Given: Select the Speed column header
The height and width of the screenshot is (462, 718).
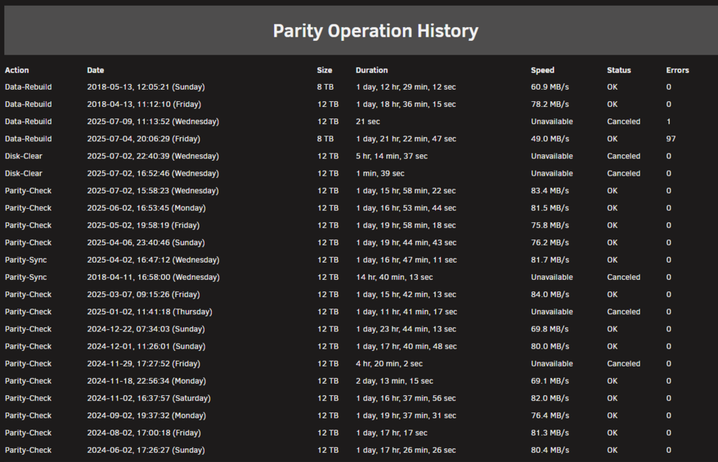Looking at the screenshot, I should tap(543, 70).
